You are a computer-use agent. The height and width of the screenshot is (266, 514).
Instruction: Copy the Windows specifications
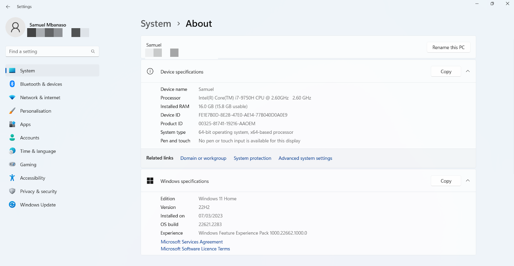tap(446, 181)
